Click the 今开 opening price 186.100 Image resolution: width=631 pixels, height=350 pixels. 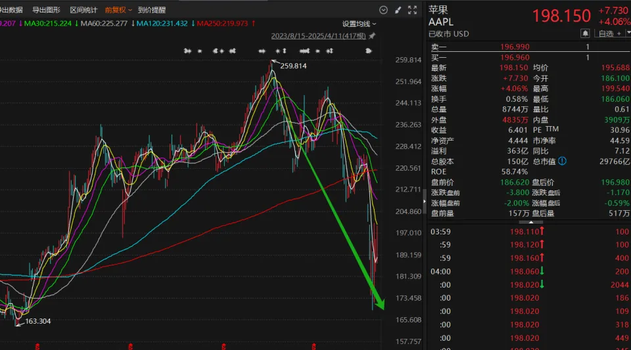[x=615, y=78]
